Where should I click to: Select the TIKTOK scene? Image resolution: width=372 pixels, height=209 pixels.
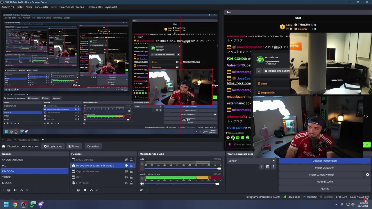pyautogui.click(x=34, y=177)
